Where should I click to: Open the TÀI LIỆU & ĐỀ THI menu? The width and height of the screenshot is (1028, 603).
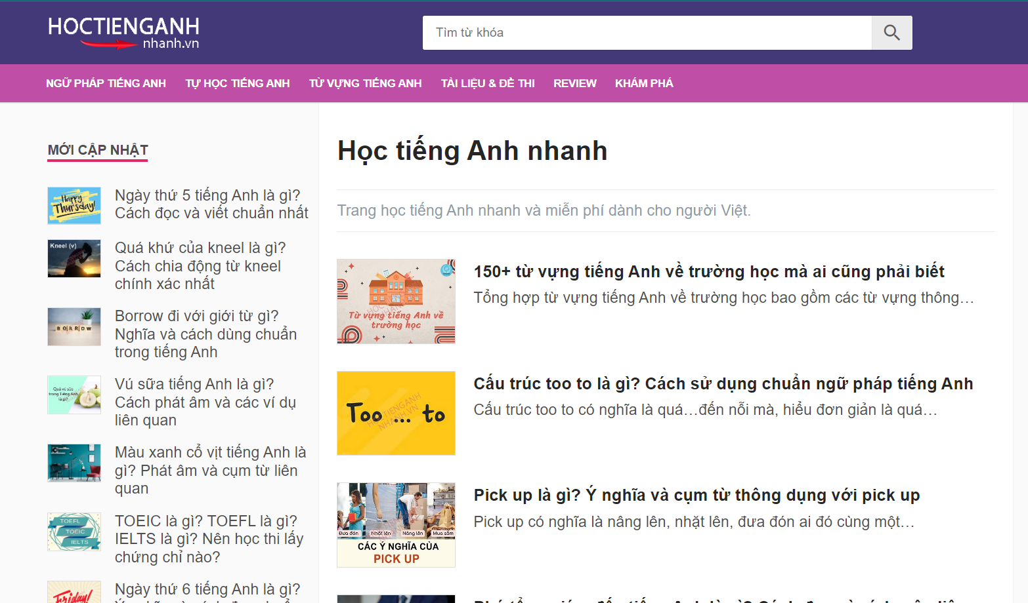click(x=488, y=83)
